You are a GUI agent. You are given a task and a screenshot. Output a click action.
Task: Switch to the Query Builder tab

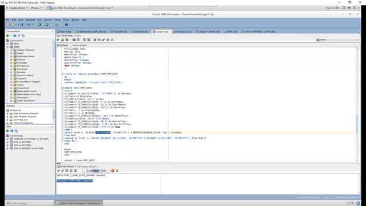79,45
